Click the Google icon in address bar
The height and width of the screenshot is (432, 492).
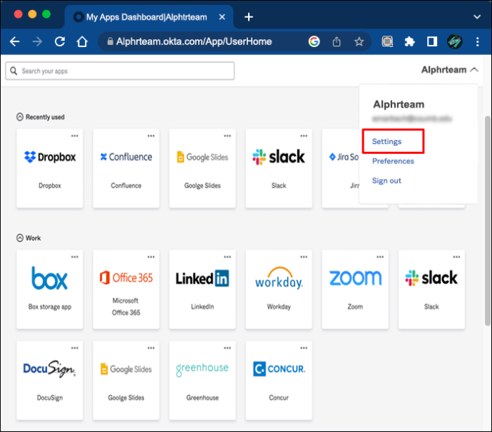(x=314, y=41)
